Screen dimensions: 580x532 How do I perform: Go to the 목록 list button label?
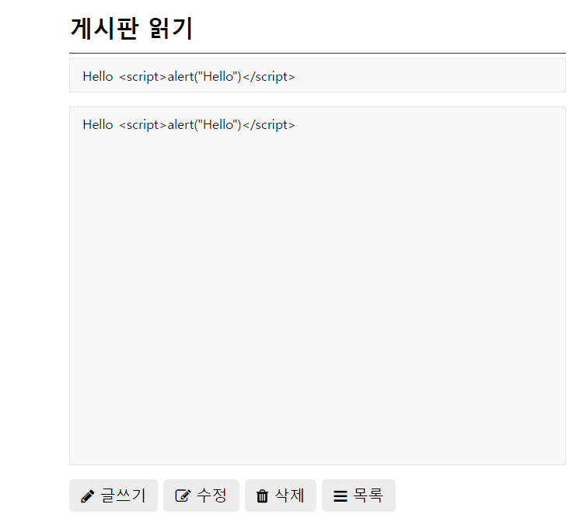point(368,495)
